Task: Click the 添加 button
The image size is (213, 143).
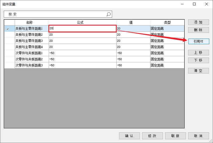Action: pos(199,22)
